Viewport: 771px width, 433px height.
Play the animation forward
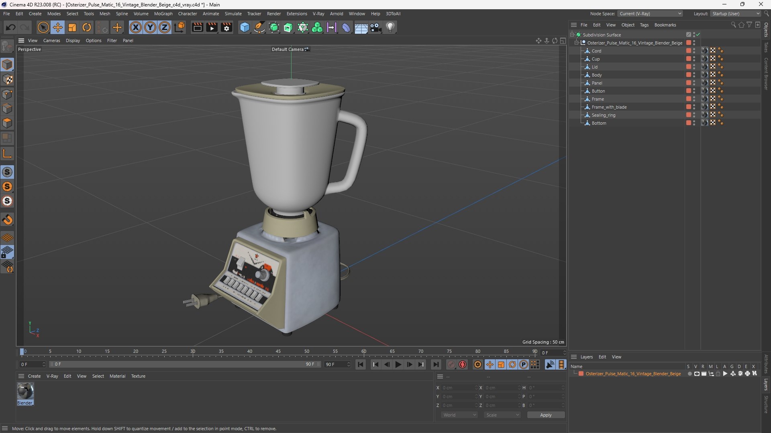(398, 364)
